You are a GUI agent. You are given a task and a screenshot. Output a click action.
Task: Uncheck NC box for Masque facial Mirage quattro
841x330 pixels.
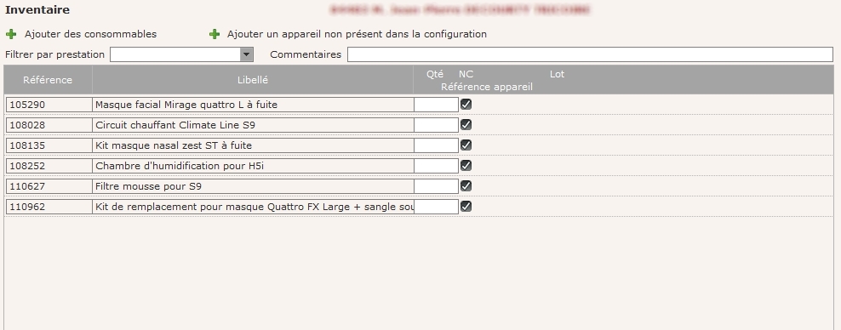pos(466,105)
